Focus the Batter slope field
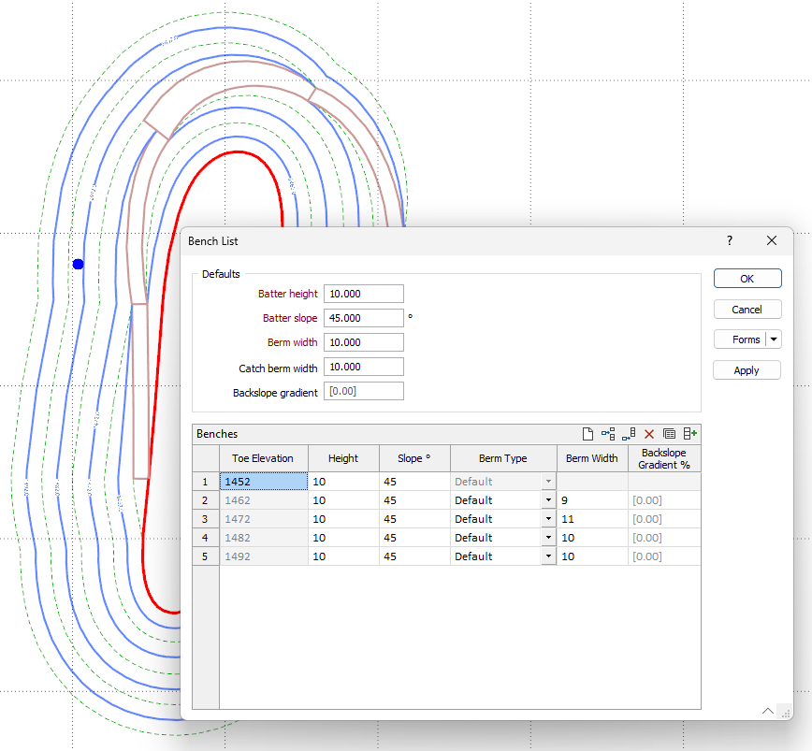This screenshot has width=812, height=751. [x=364, y=318]
